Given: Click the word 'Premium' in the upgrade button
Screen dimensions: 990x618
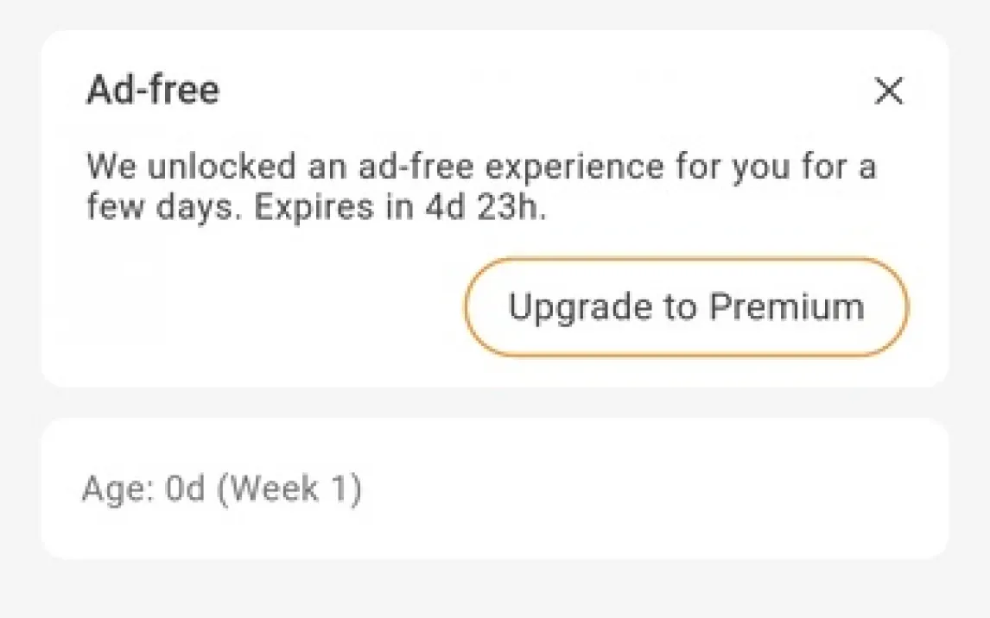Looking at the screenshot, I should click(786, 307).
